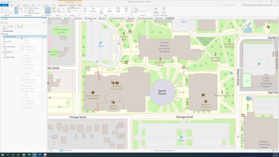This screenshot has width=279, height=157.
Task: Switch to the Labeling ribbon tab
Action: pyautogui.click(x=72, y=5)
